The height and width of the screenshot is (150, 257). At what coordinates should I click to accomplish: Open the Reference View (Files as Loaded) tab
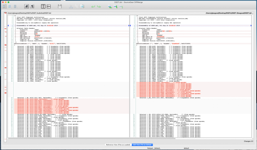[118, 145]
